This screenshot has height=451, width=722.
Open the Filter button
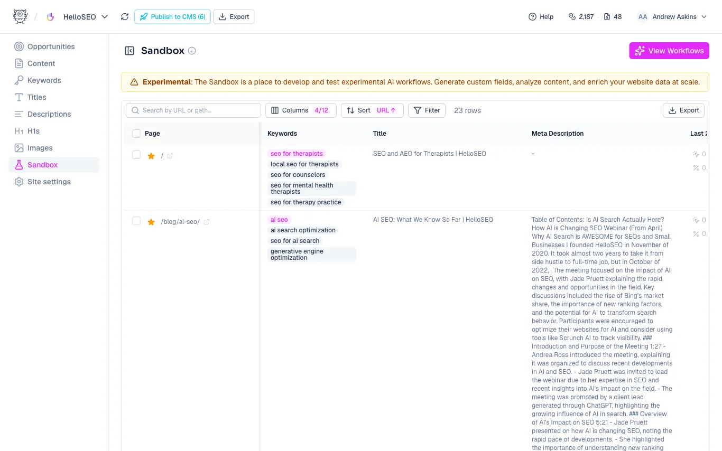[x=427, y=110]
